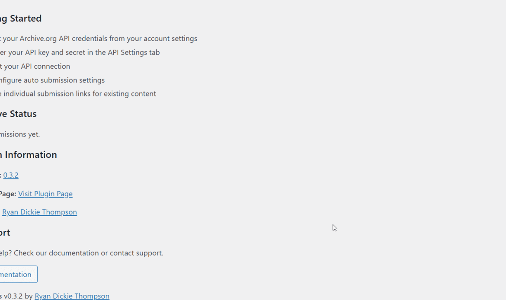Click the Support section heading
Image resolution: width=506 pixels, height=300 pixels.
[x=5, y=232]
